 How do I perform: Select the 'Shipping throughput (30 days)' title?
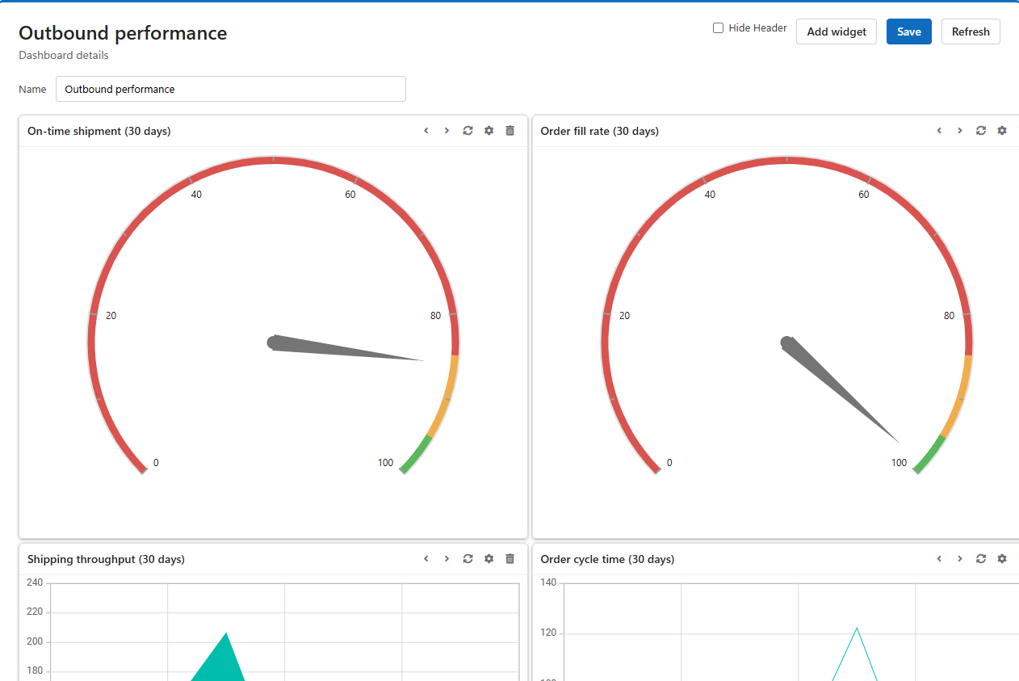[x=106, y=559]
